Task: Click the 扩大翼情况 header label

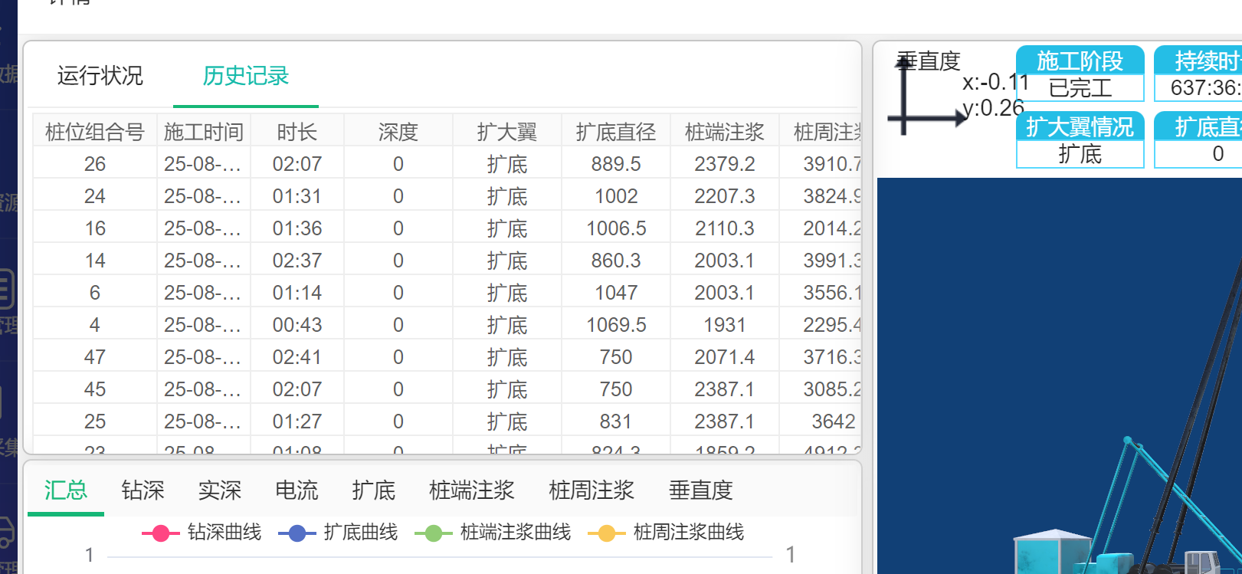Action: coord(1080,126)
